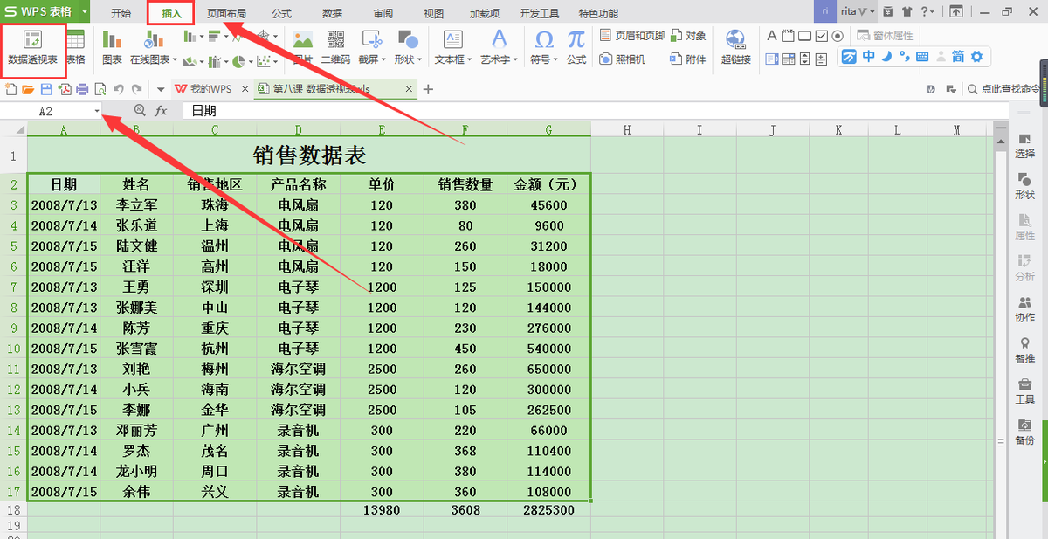Switch to the 数据 ribbon tab
Screen dimensions: 1048x539
[x=332, y=12]
